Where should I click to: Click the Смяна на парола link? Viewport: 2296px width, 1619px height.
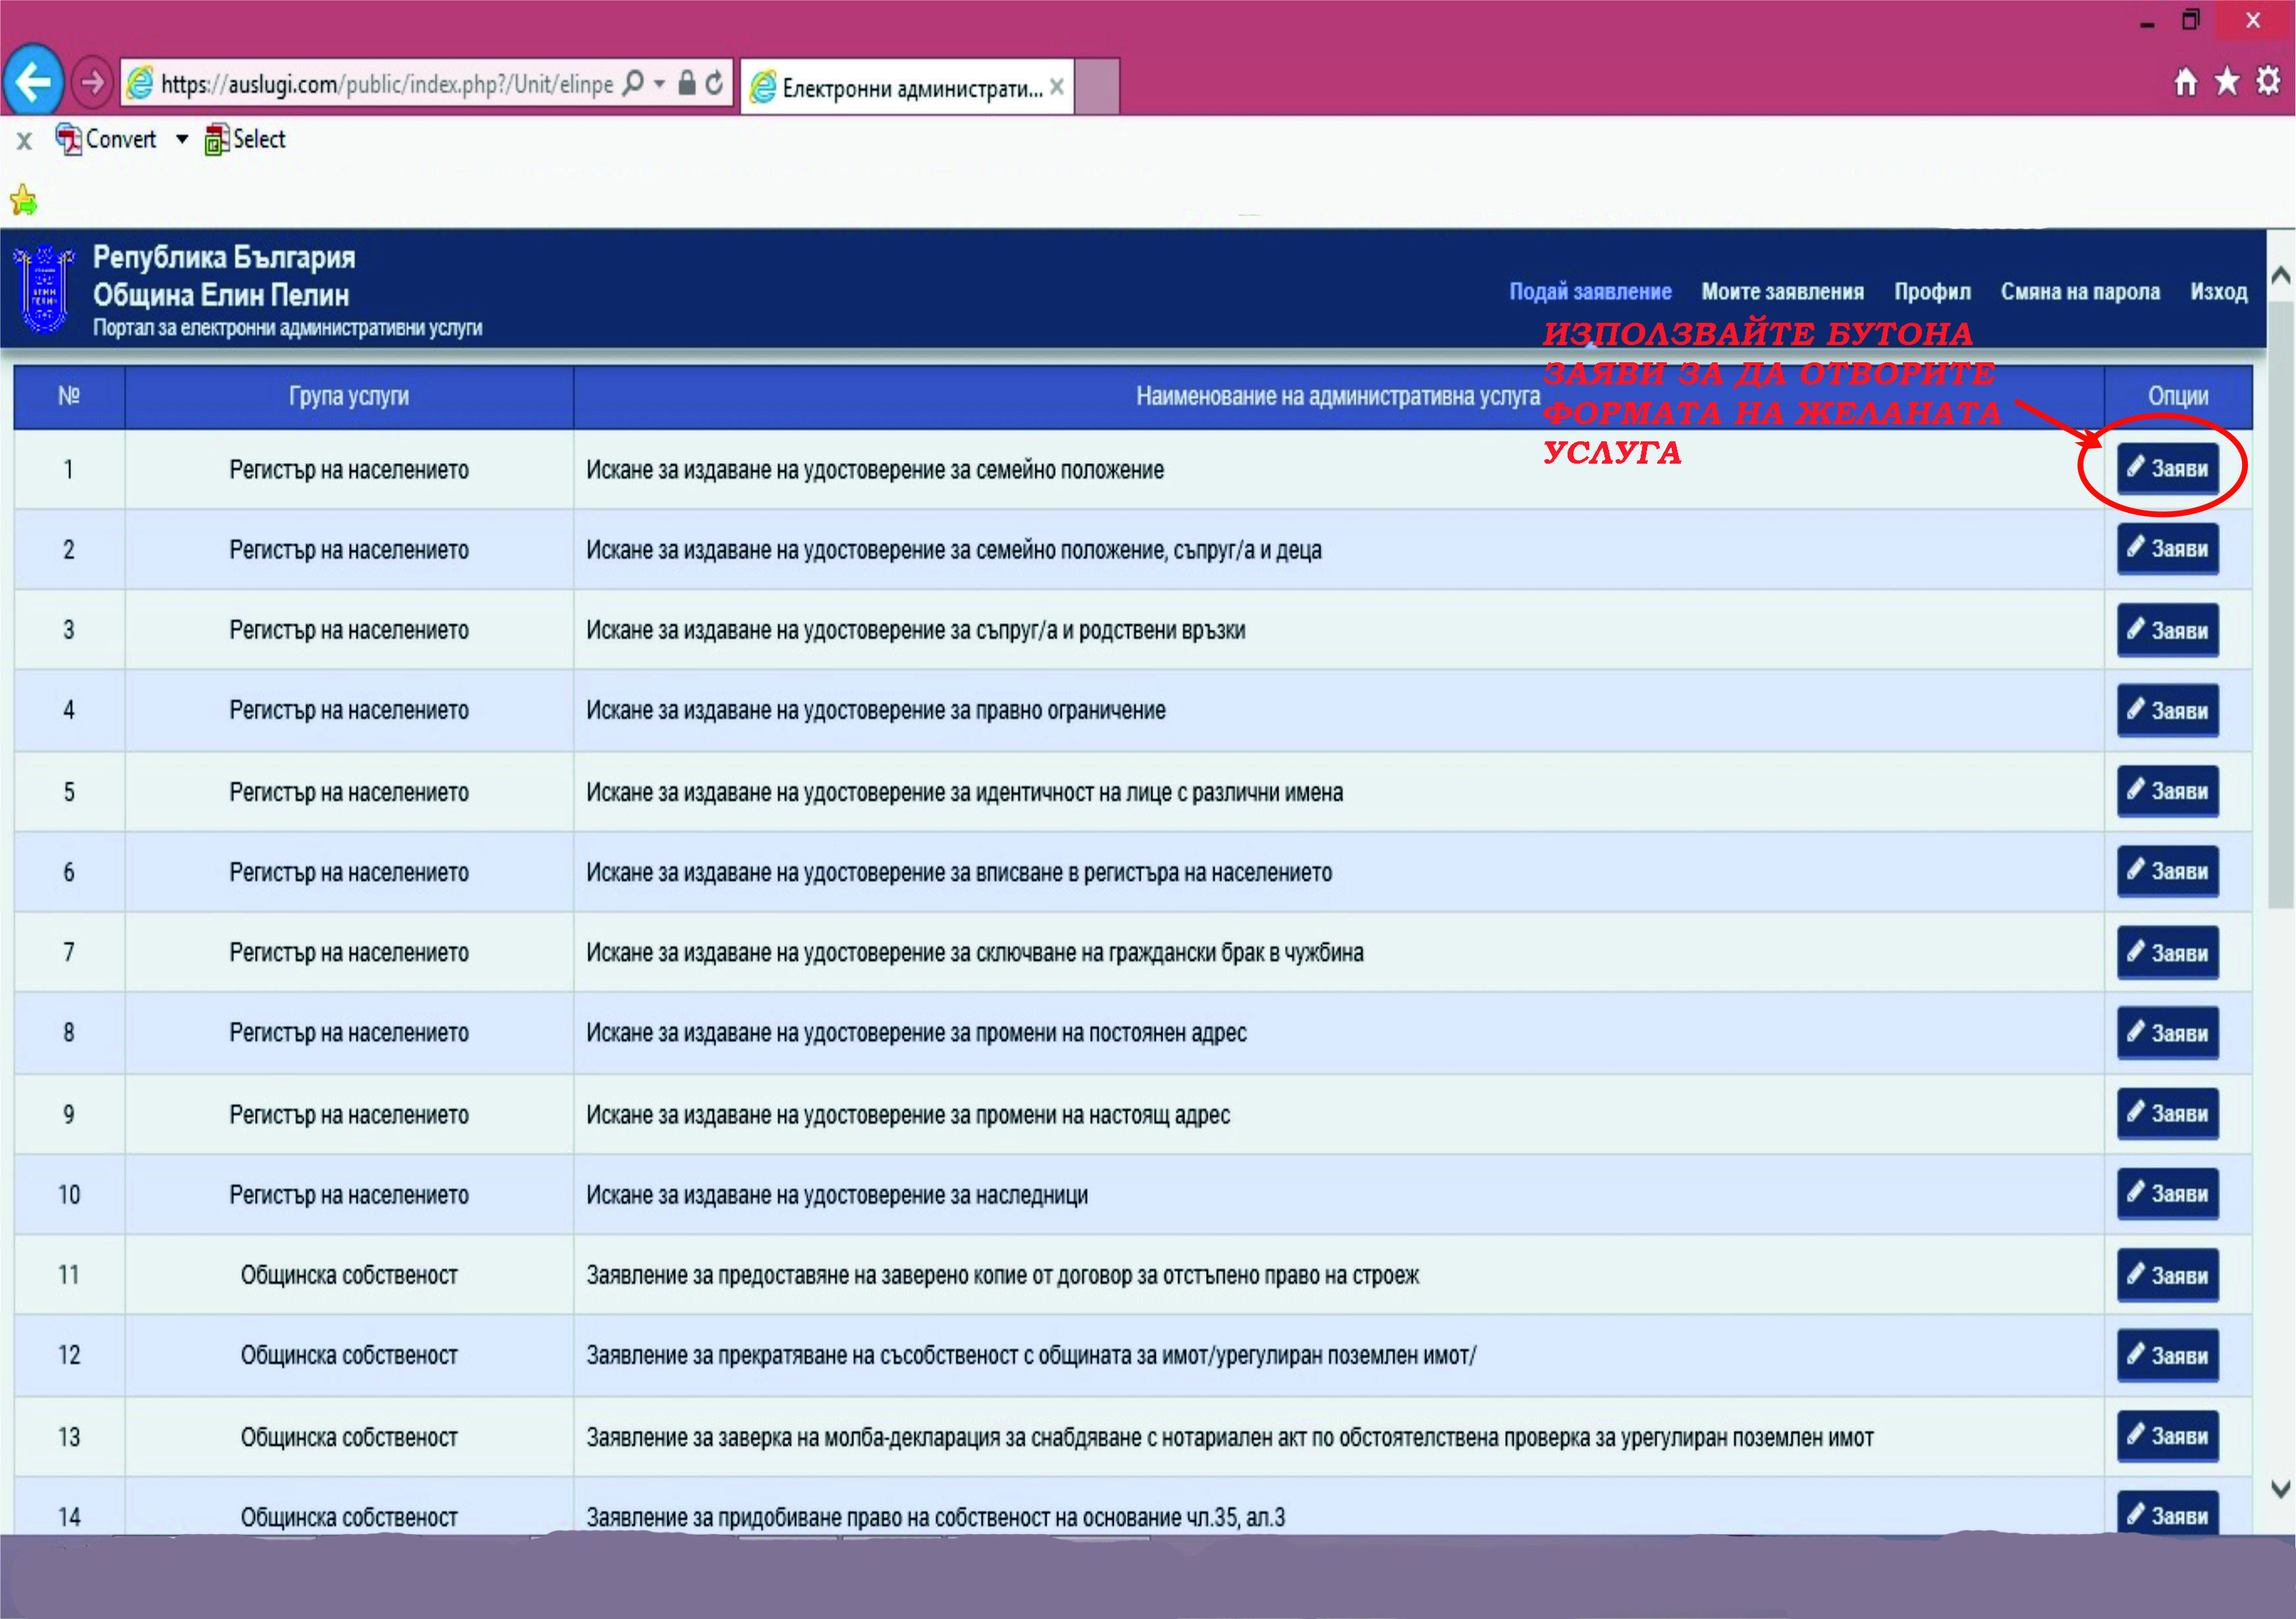pos(2080,292)
